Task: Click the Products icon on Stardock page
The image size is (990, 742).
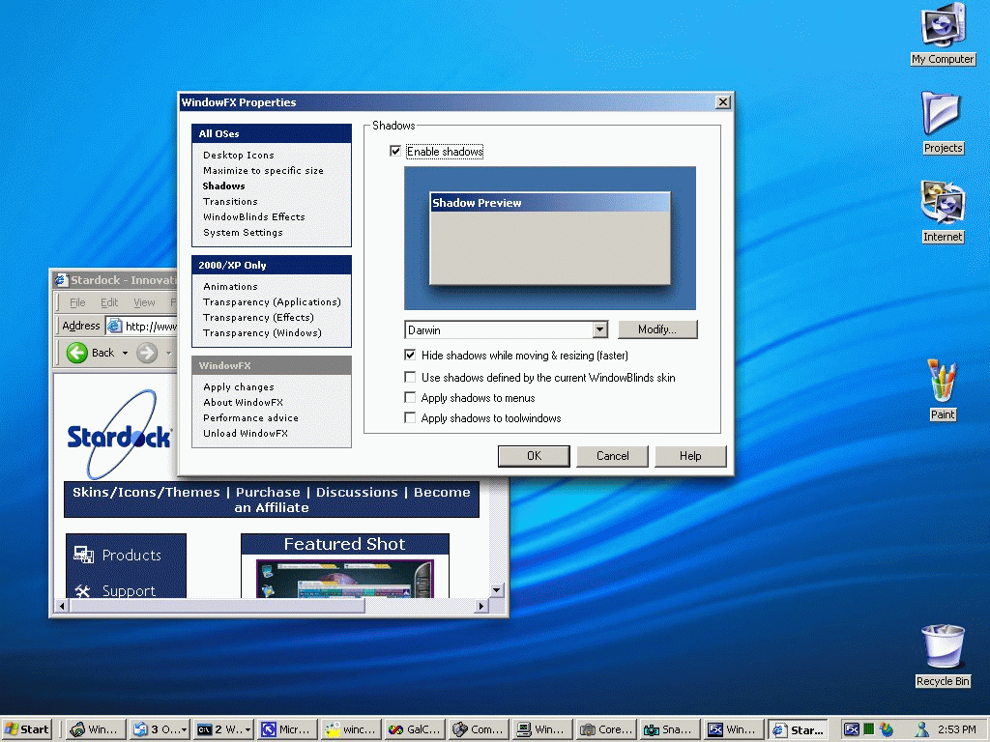Action: 83,555
